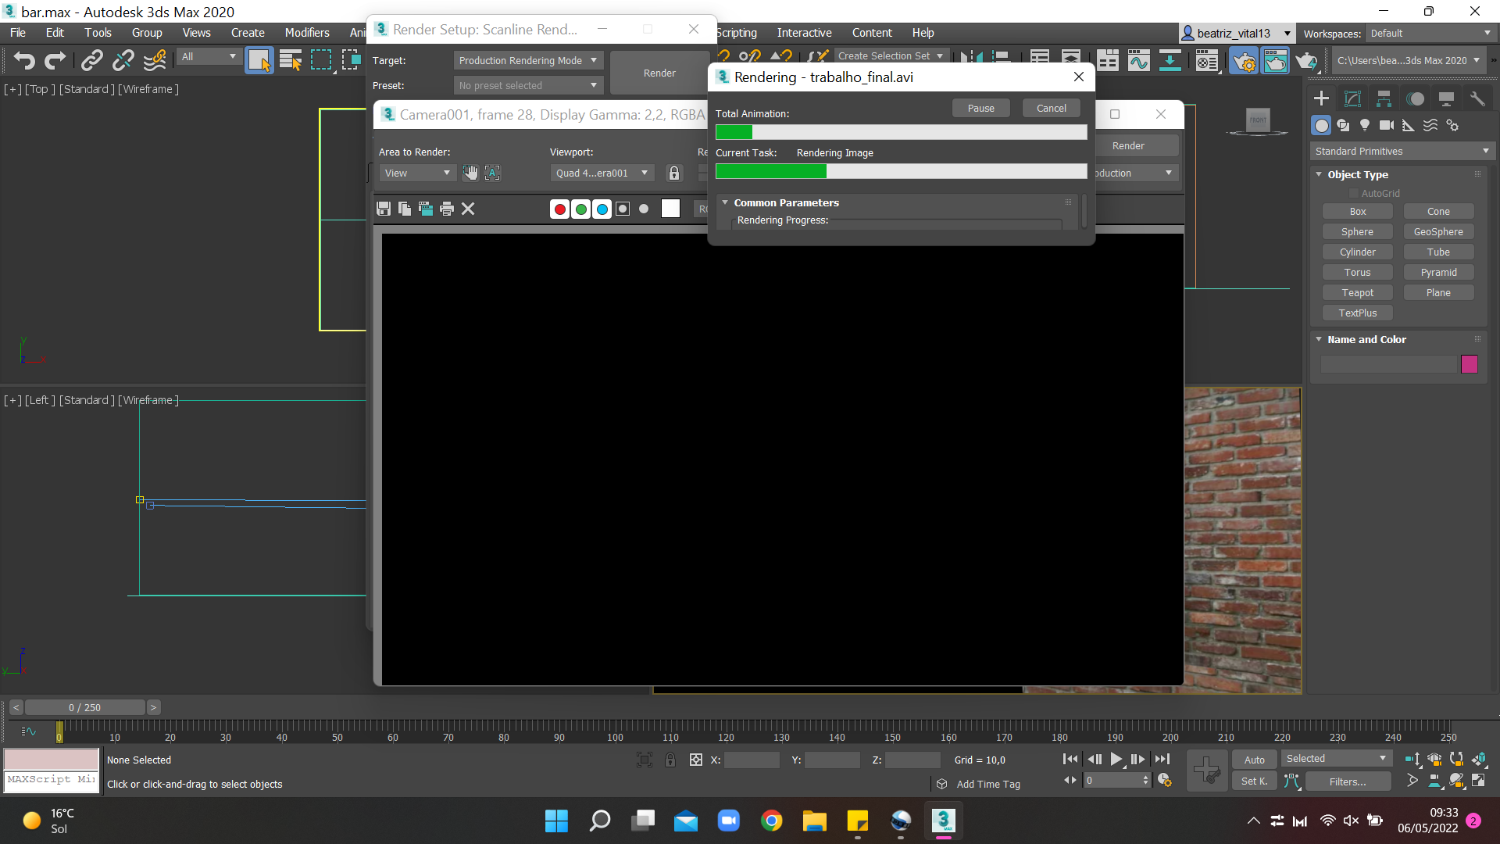Activate the Select Object tool
Viewport: 1500px width, 844px height.
pyautogui.click(x=259, y=60)
